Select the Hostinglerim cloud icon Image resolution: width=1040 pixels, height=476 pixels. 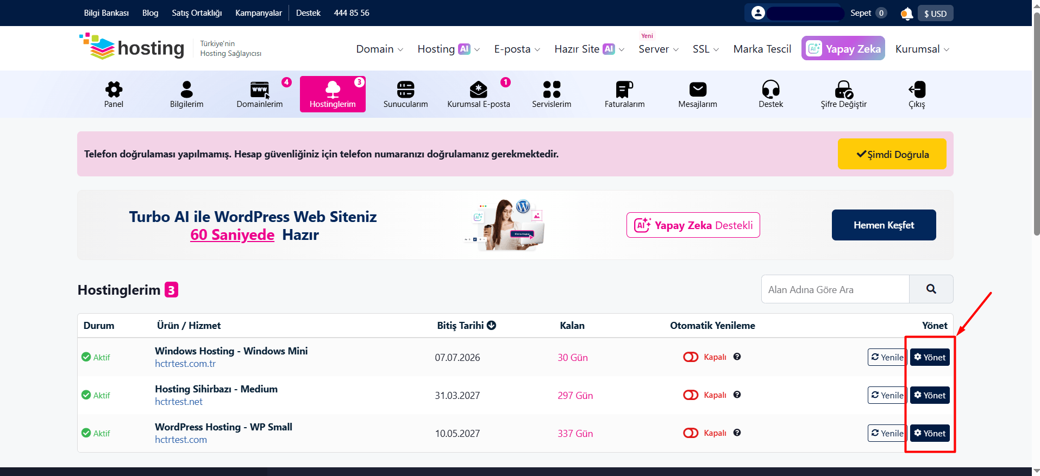tap(333, 89)
